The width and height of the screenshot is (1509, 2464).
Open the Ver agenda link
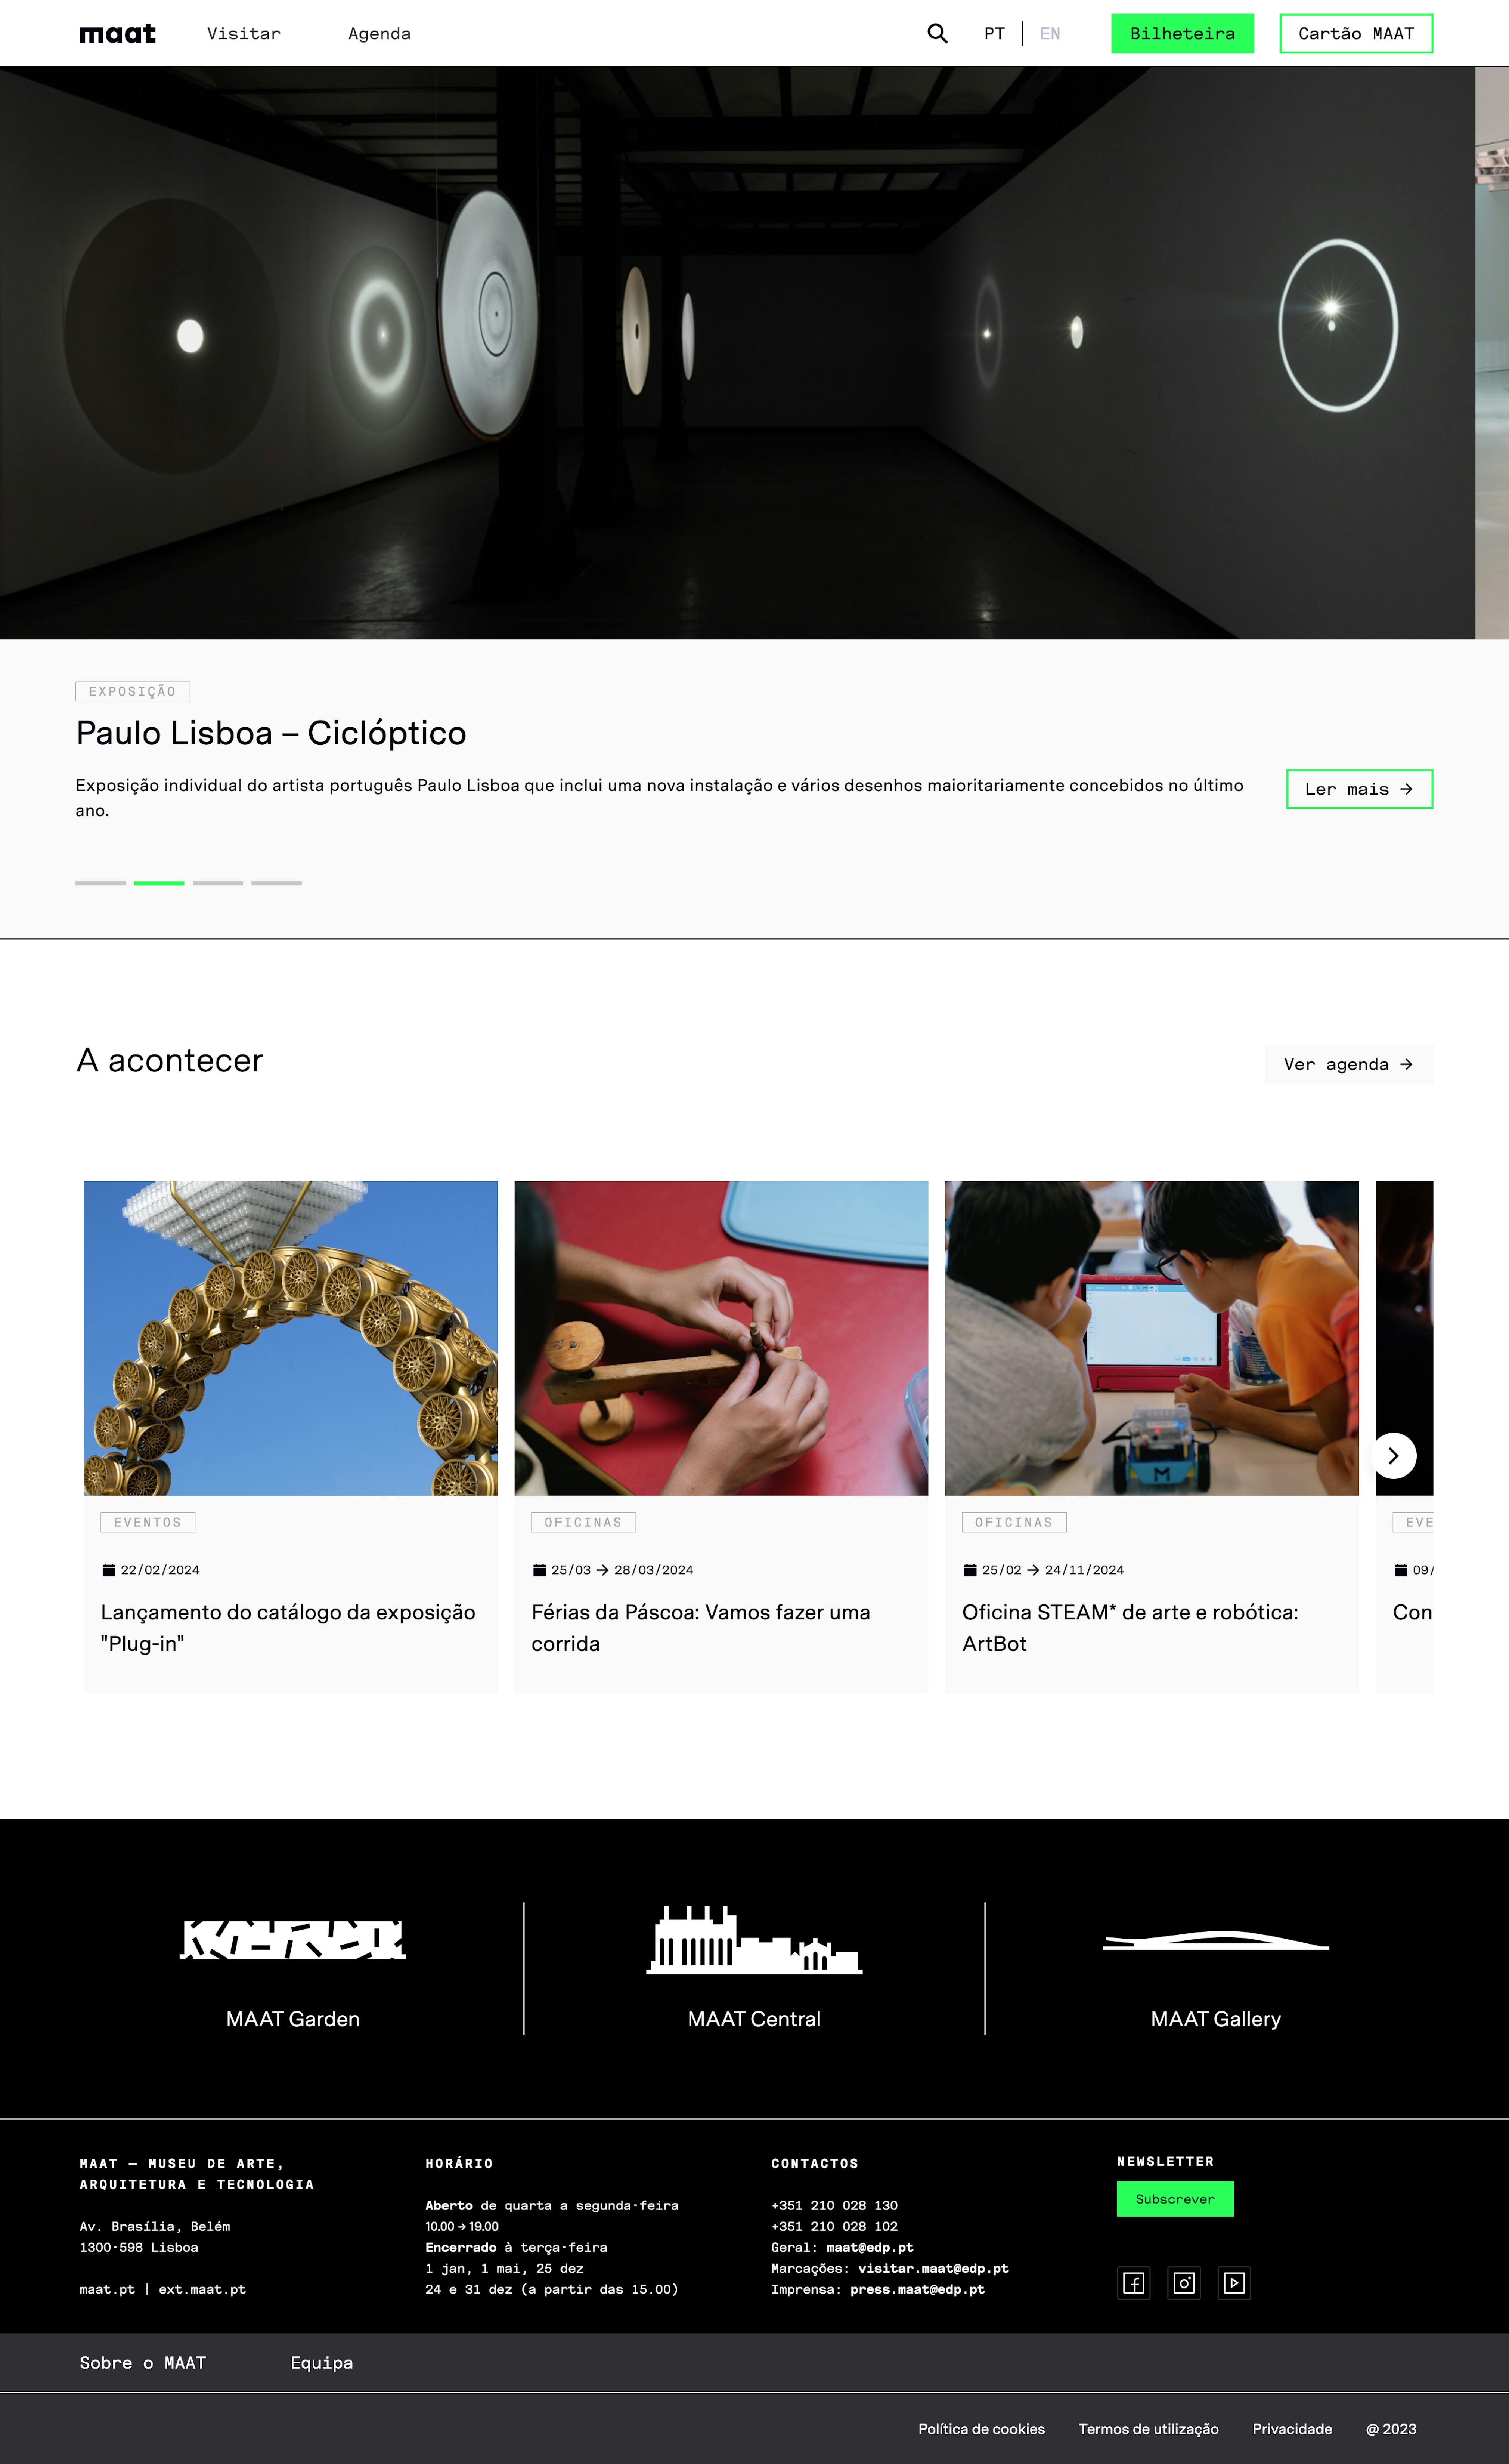point(1348,1064)
